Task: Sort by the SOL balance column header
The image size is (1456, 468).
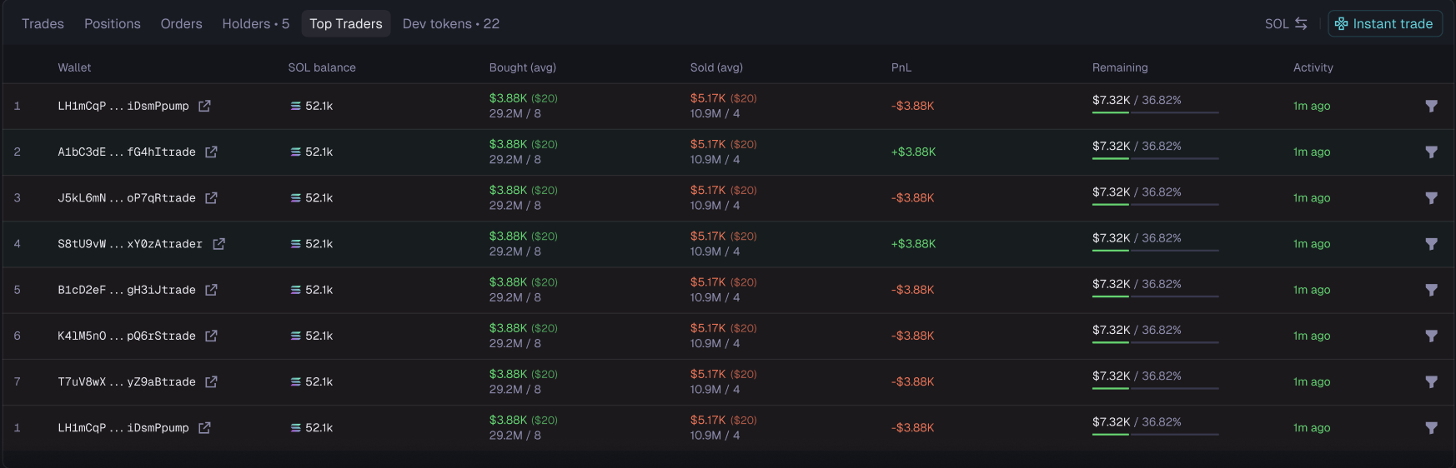Action: coord(322,67)
